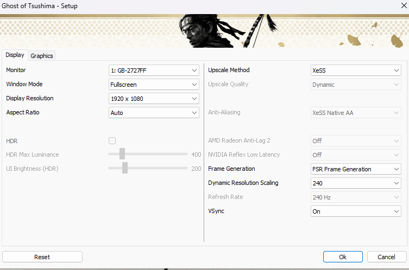Open the Display Resolution combo box
Image resolution: width=409 pixels, height=270 pixels.
(154, 99)
